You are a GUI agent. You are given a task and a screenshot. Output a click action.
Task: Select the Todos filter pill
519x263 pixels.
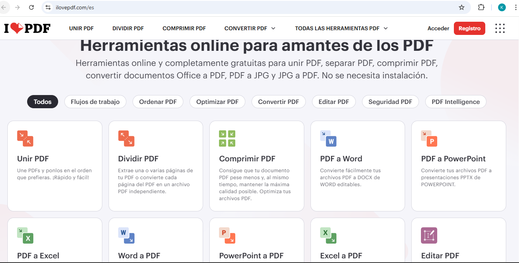pyautogui.click(x=42, y=102)
